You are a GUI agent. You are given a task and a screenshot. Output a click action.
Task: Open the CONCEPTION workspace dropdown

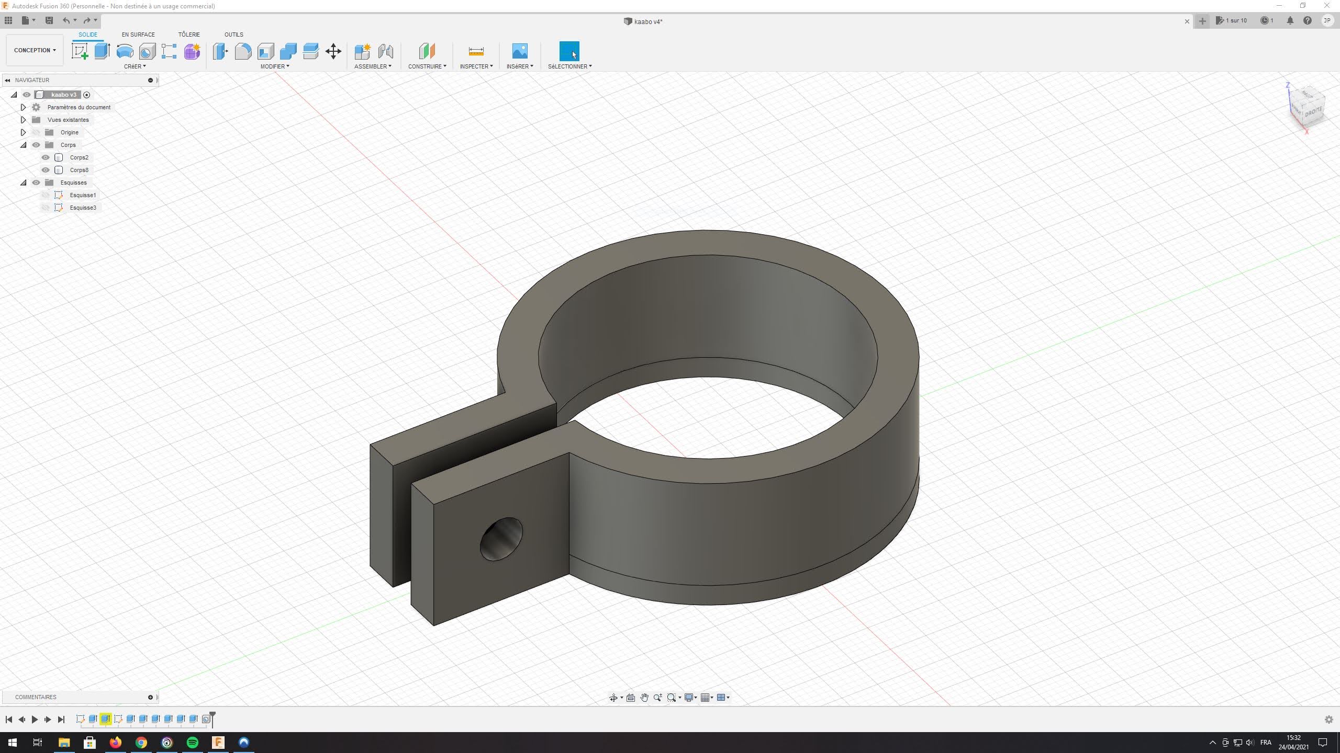[35, 50]
